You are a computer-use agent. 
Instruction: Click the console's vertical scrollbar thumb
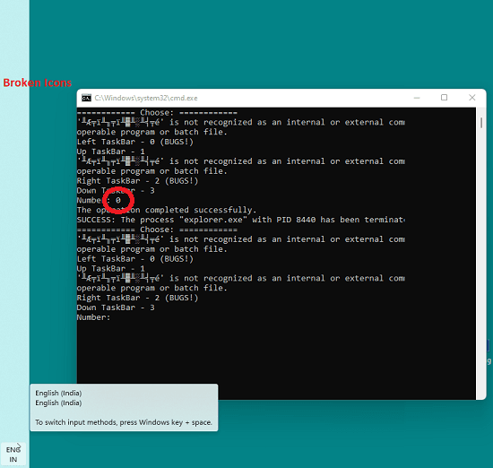coord(481,122)
